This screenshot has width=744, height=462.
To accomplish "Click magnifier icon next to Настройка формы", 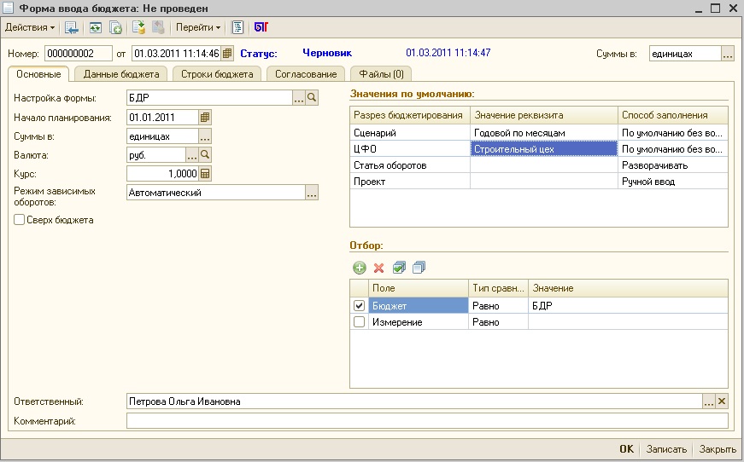I will (x=312, y=98).
